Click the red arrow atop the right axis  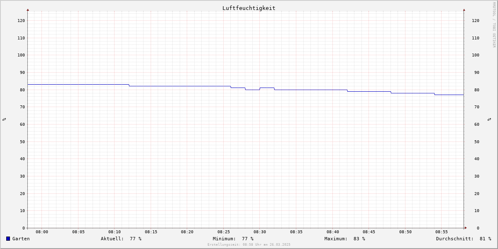pos(464,10)
